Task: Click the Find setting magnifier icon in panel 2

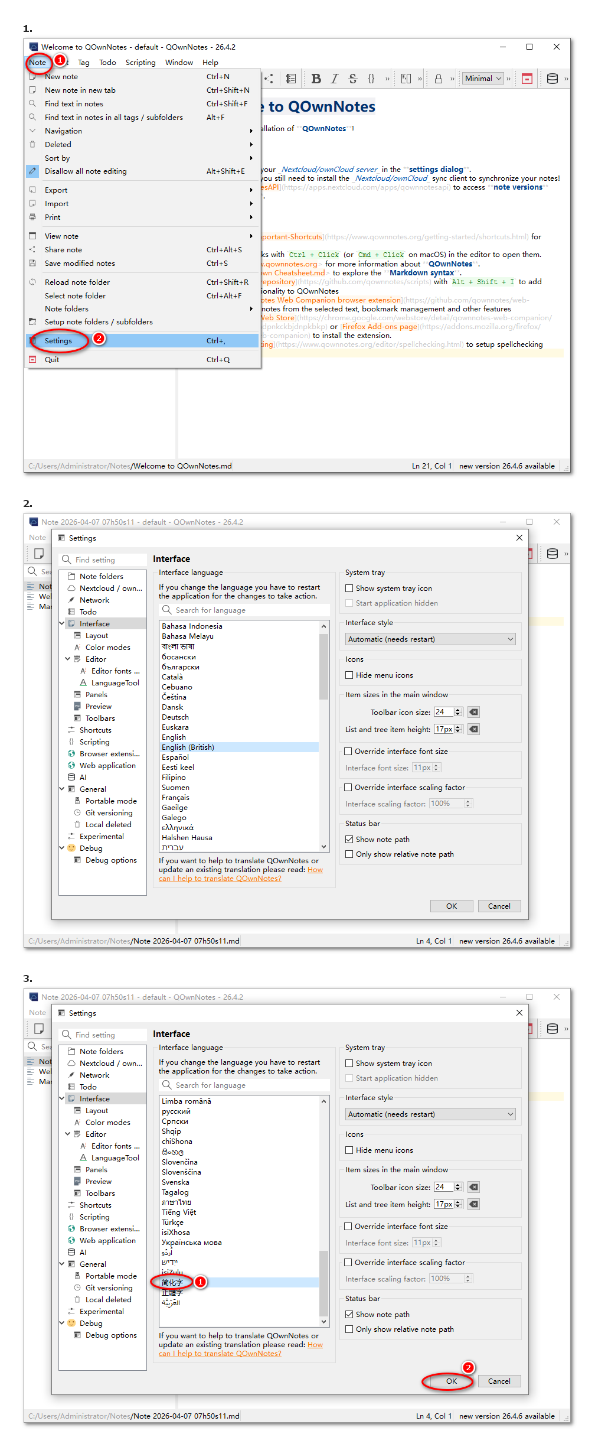Action: coord(67,560)
